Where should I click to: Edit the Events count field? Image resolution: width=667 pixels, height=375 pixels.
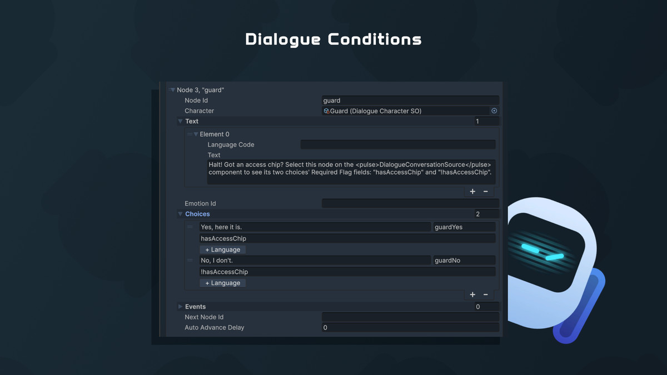click(486, 307)
